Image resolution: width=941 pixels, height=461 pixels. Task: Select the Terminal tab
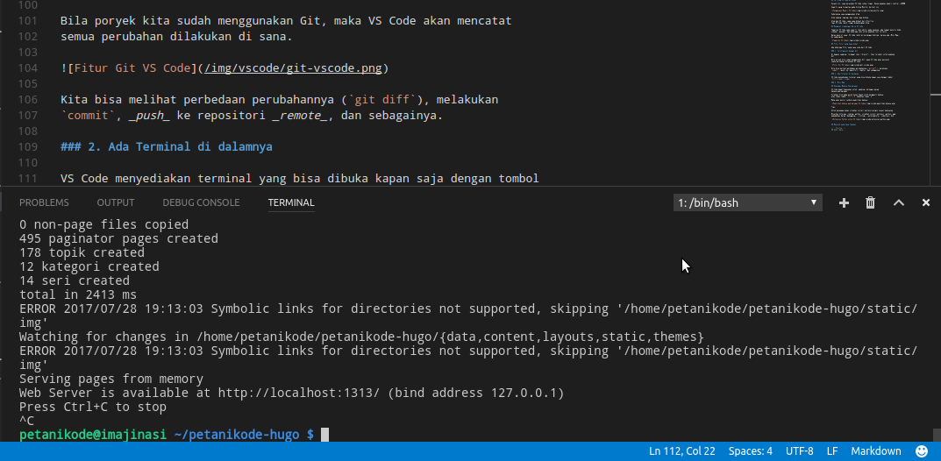pyautogui.click(x=291, y=202)
